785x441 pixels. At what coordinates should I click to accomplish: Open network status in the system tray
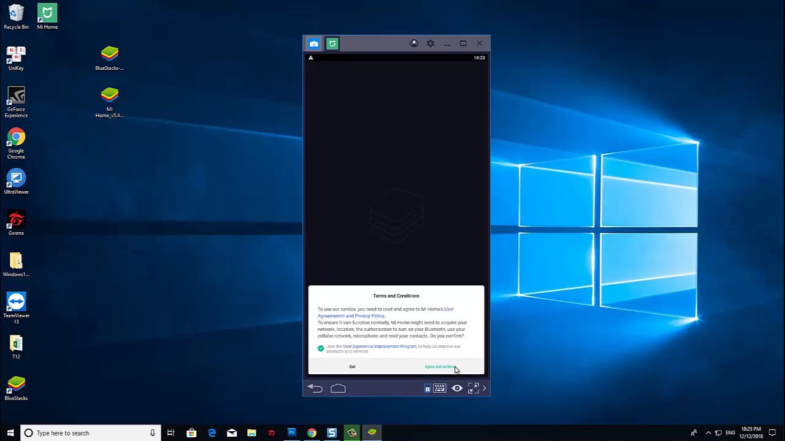pyautogui.click(x=718, y=433)
